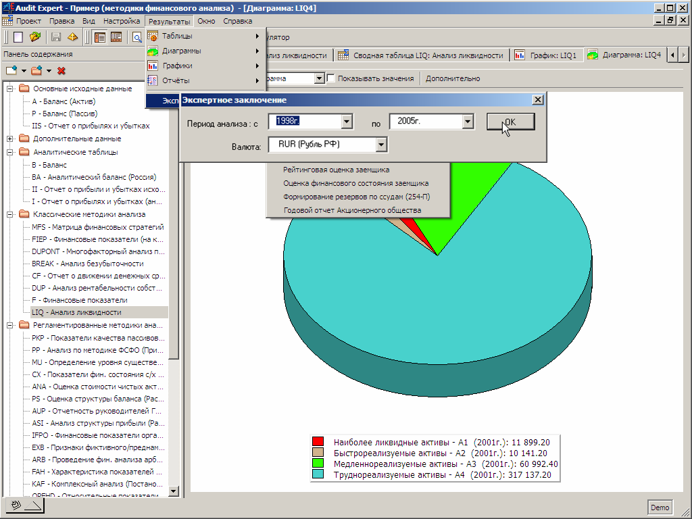Click the magnifier preview toolbar icon

pos(137,37)
